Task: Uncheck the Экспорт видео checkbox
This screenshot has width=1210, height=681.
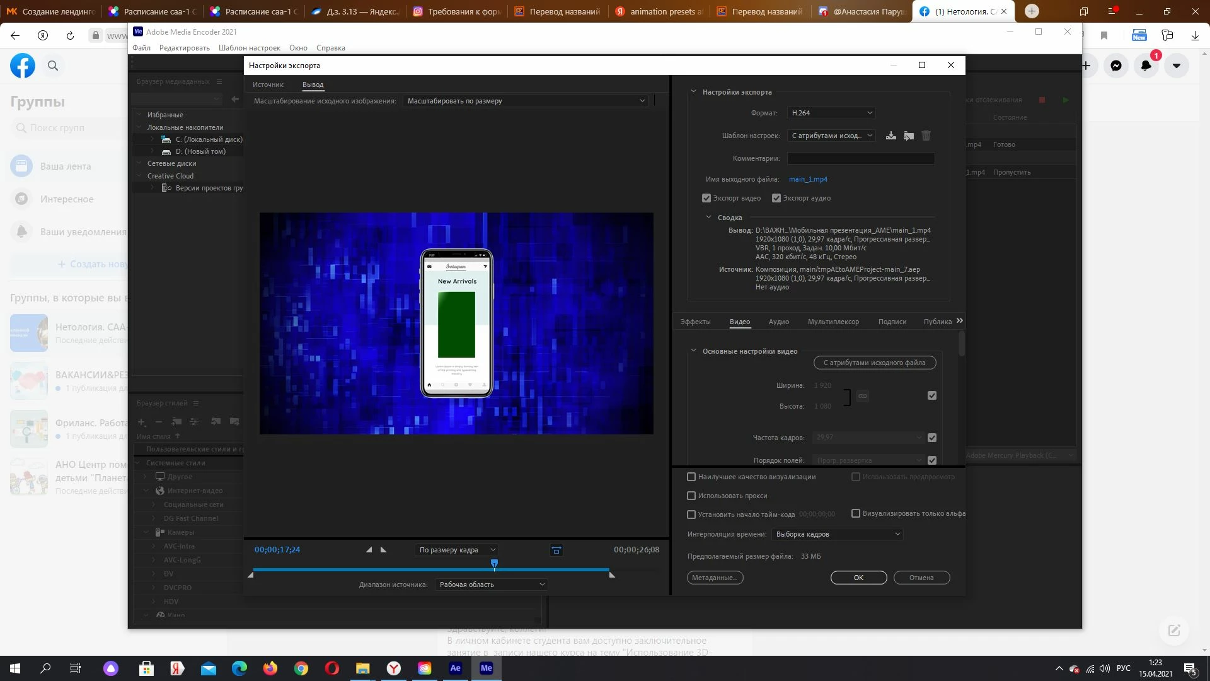Action: (706, 198)
